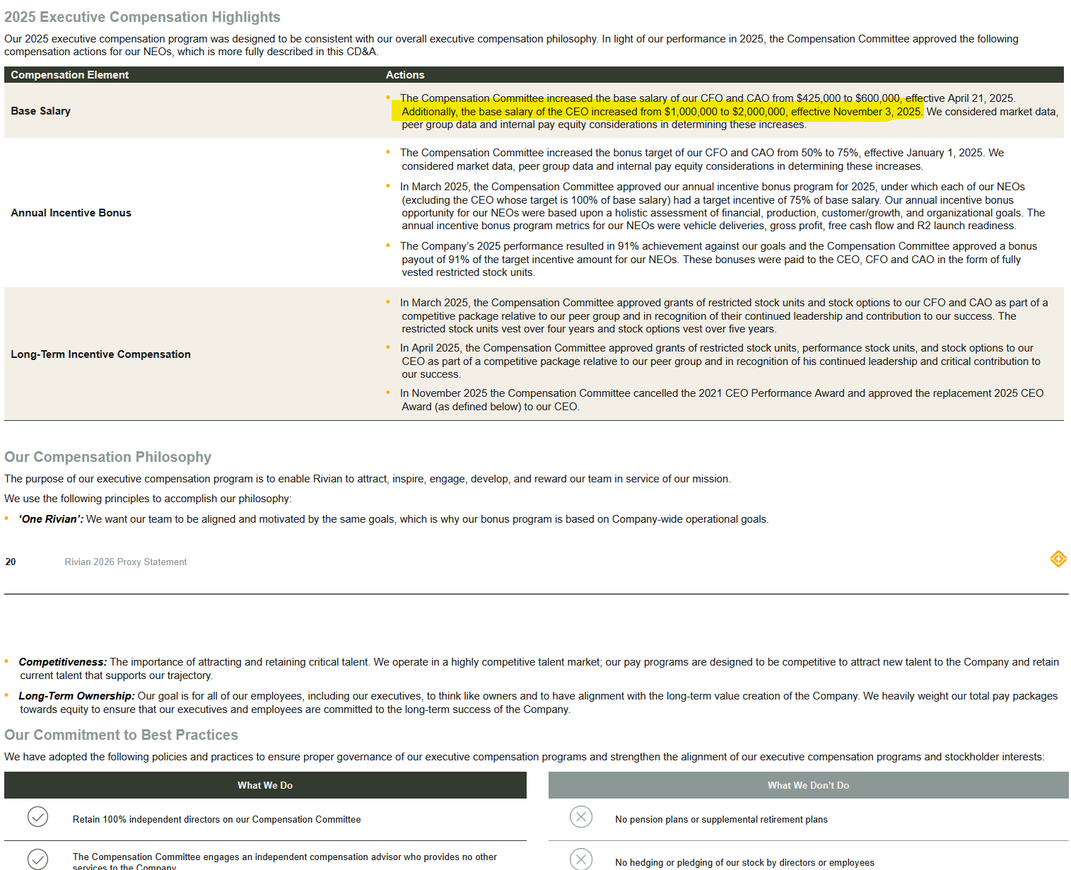
Task: Click the X icon beside 'No hedging or pledging'
Action: (581, 859)
